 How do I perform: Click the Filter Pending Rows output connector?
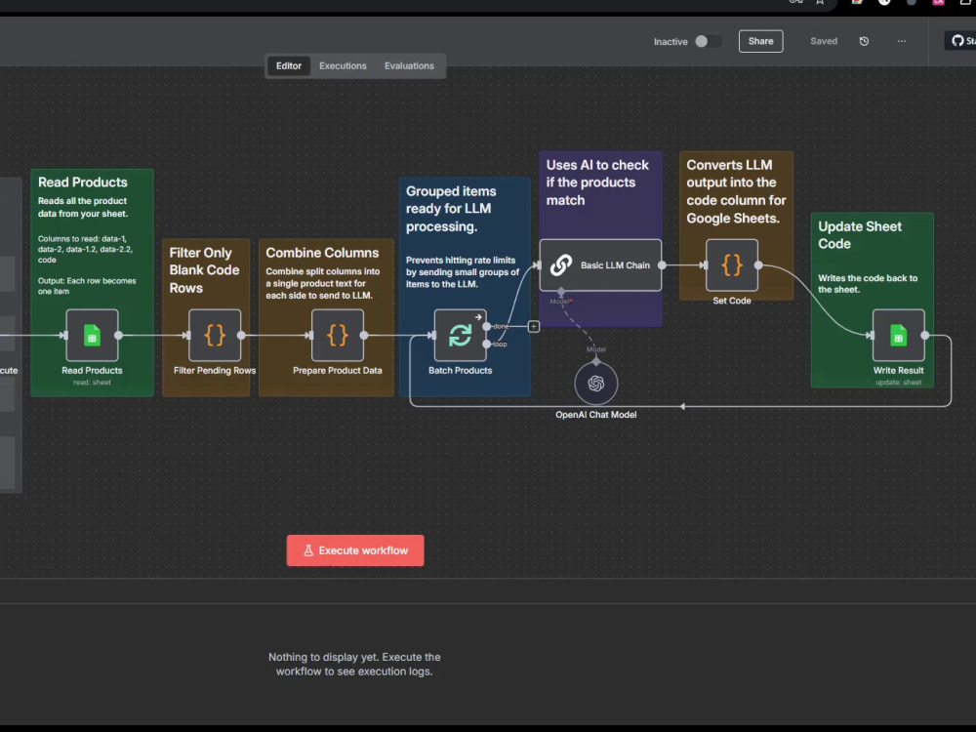241,335
